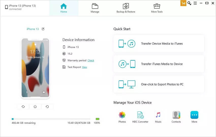Click the '100%' battery percentage text
The width and height of the screenshot is (216, 137).
[97, 123]
